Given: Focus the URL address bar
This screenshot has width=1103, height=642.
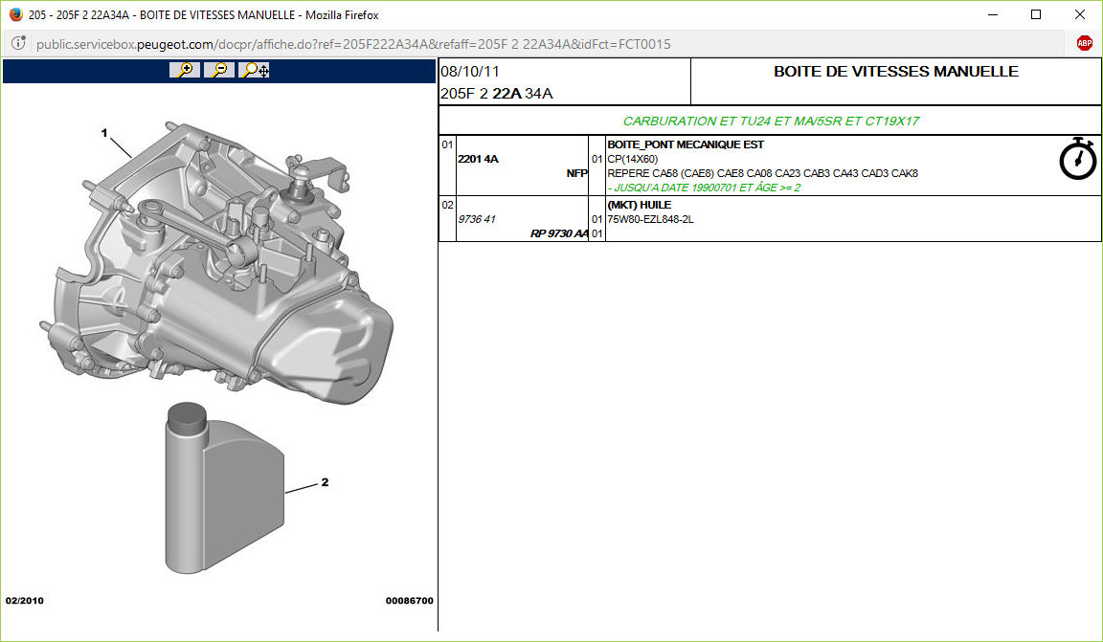Looking at the screenshot, I should pyautogui.click(x=536, y=44).
